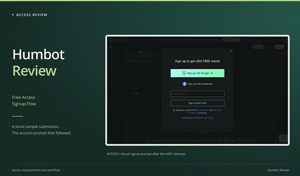Click the dimmed 'Transform AI to Human' headline

pyautogui.click(x=201, y=141)
